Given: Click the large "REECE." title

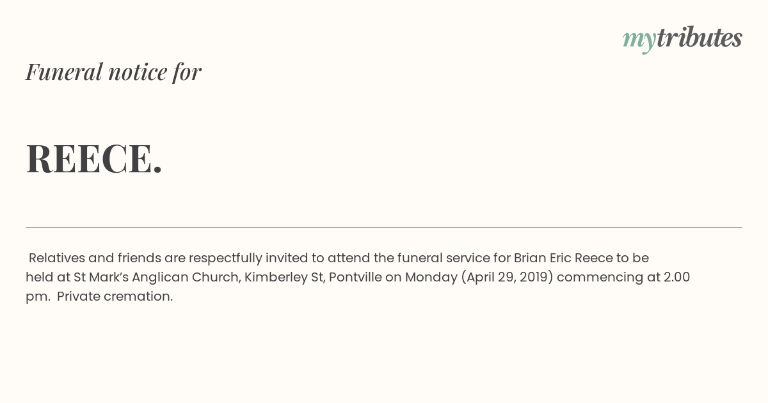Looking at the screenshot, I should 94,159.
